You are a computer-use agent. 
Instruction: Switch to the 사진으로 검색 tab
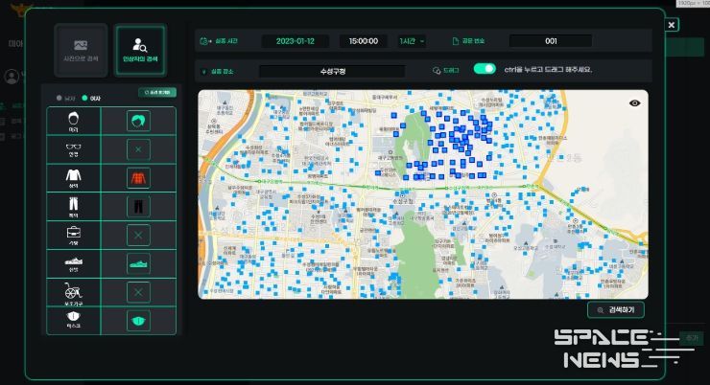click(82, 51)
